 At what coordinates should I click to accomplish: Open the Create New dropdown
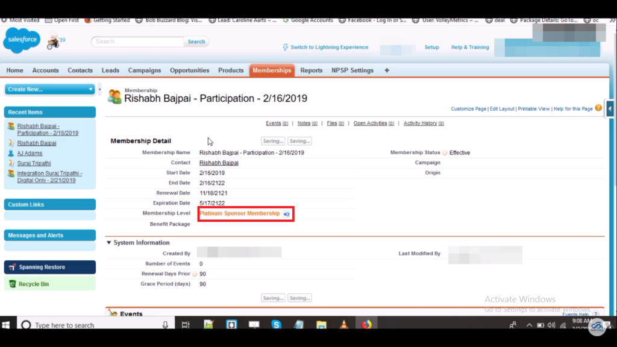click(x=50, y=89)
